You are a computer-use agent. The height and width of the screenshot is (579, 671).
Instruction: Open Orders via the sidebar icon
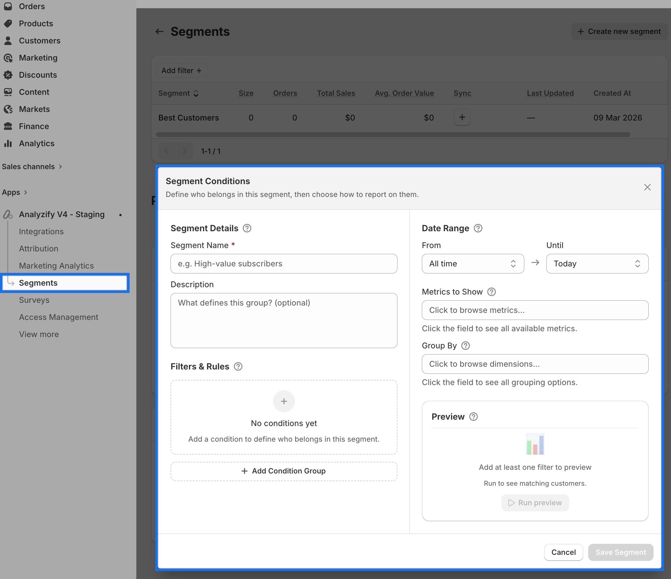[8, 6]
